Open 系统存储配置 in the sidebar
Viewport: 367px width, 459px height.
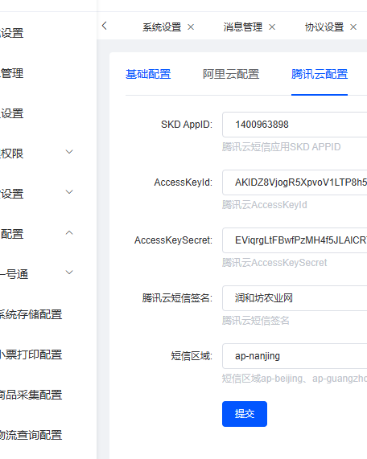coord(31,314)
